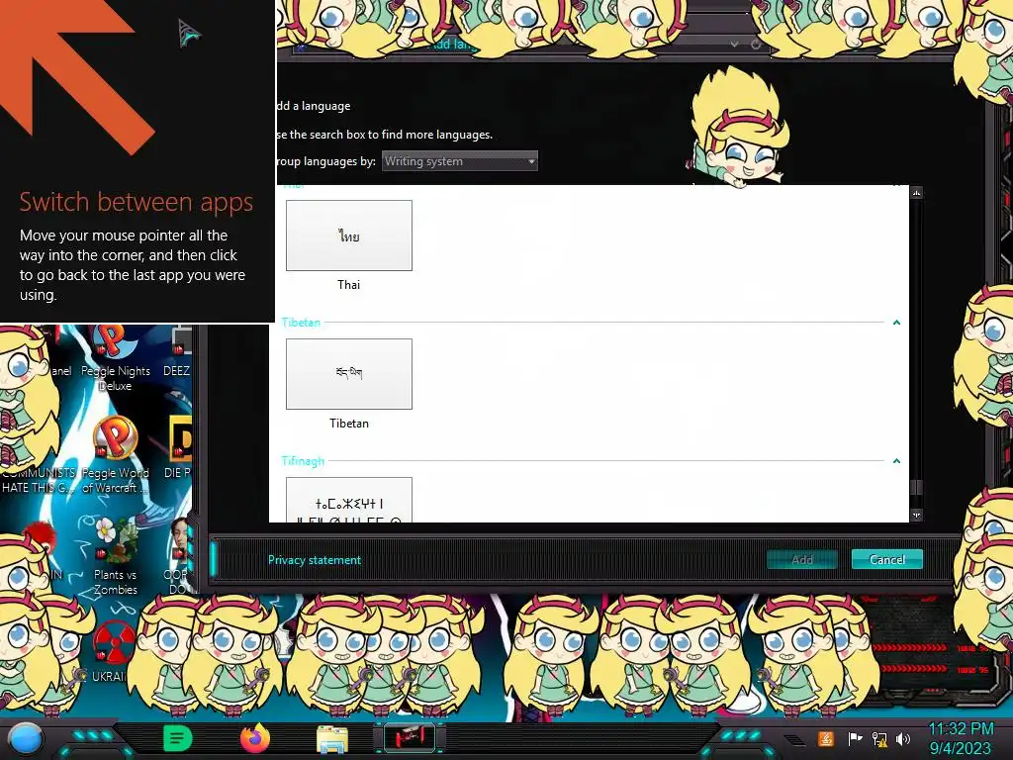
Task: Open the Privacy statement link
Action: click(314, 560)
